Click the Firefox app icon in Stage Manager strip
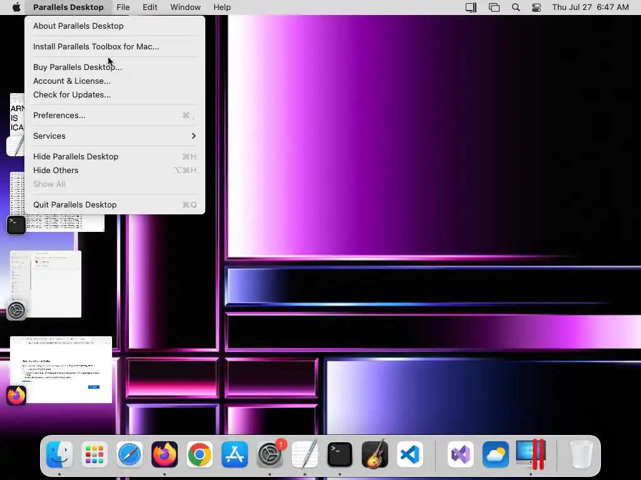641x480 pixels. tap(16, 396)
